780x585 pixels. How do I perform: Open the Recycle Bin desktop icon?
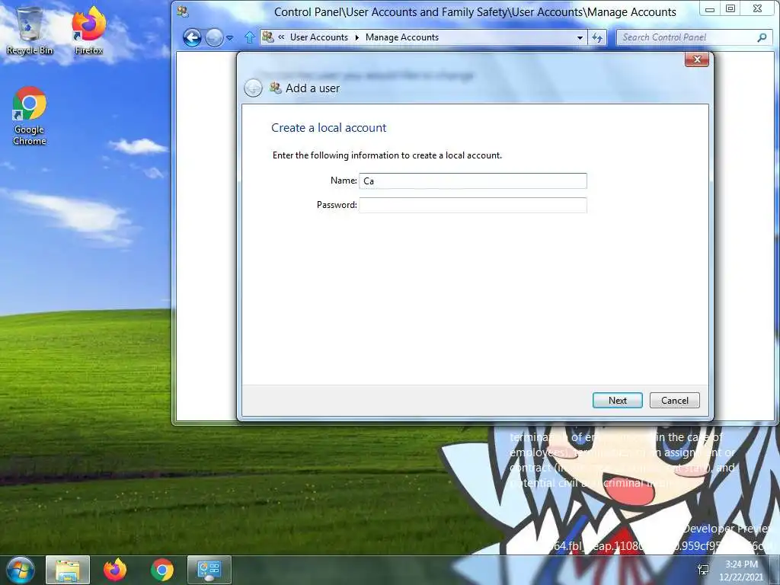coord(30,30)
